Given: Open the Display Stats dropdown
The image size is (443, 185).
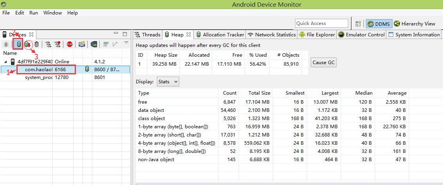Looking at the screenshot, I should click(x=168, y=82).
